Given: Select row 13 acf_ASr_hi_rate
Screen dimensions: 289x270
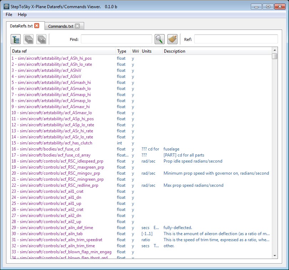Looking at the screenshot, I should pyautogui.click(x=141, y=131).
